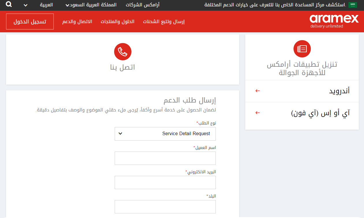This screenshot has height=218, width=364.
Task: Open the الحلول والمنتجات menu
Action: click(118, 22)
